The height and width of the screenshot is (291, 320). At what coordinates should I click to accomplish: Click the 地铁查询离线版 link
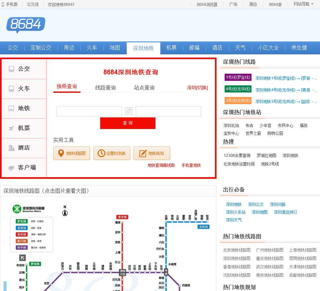pyautogui.click(x=161, y=165)
